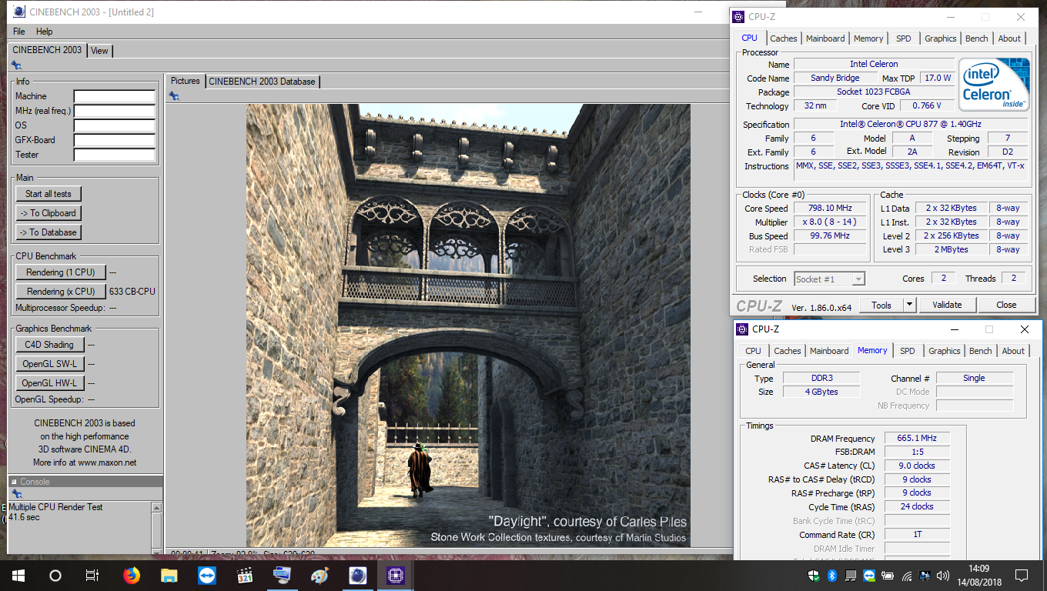Open the battery status tray icon

pos(888,575)
